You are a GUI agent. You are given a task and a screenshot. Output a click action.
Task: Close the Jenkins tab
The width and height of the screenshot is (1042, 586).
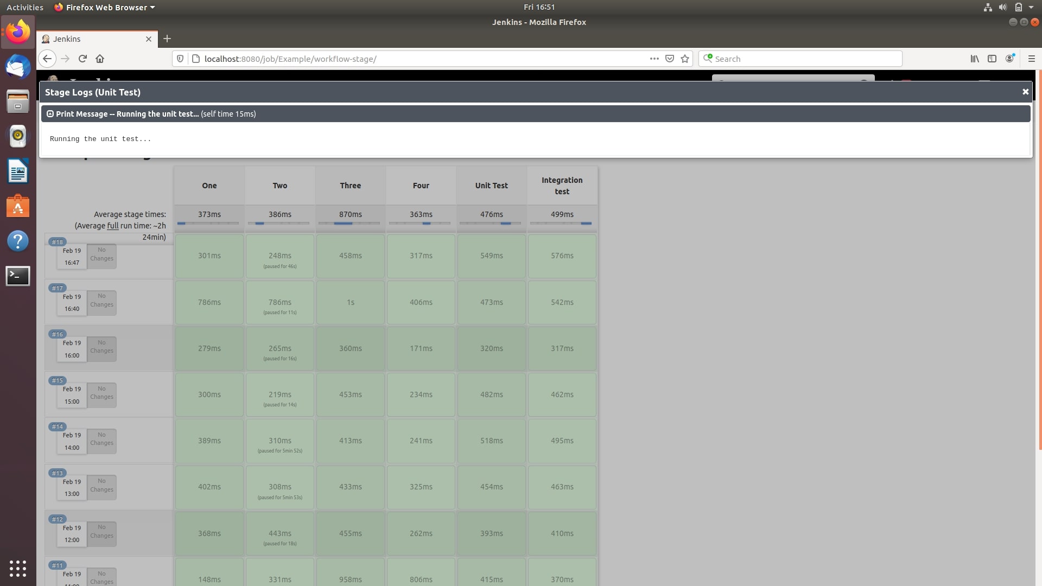[148, 39]
